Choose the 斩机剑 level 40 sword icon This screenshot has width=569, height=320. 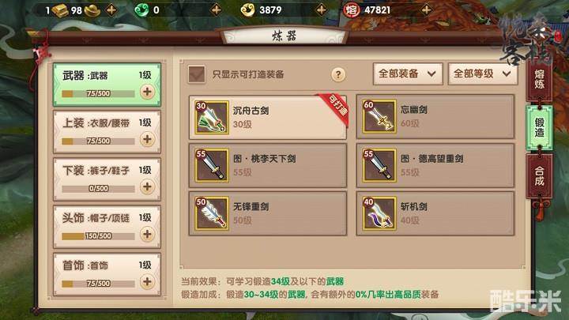point(379,213)
